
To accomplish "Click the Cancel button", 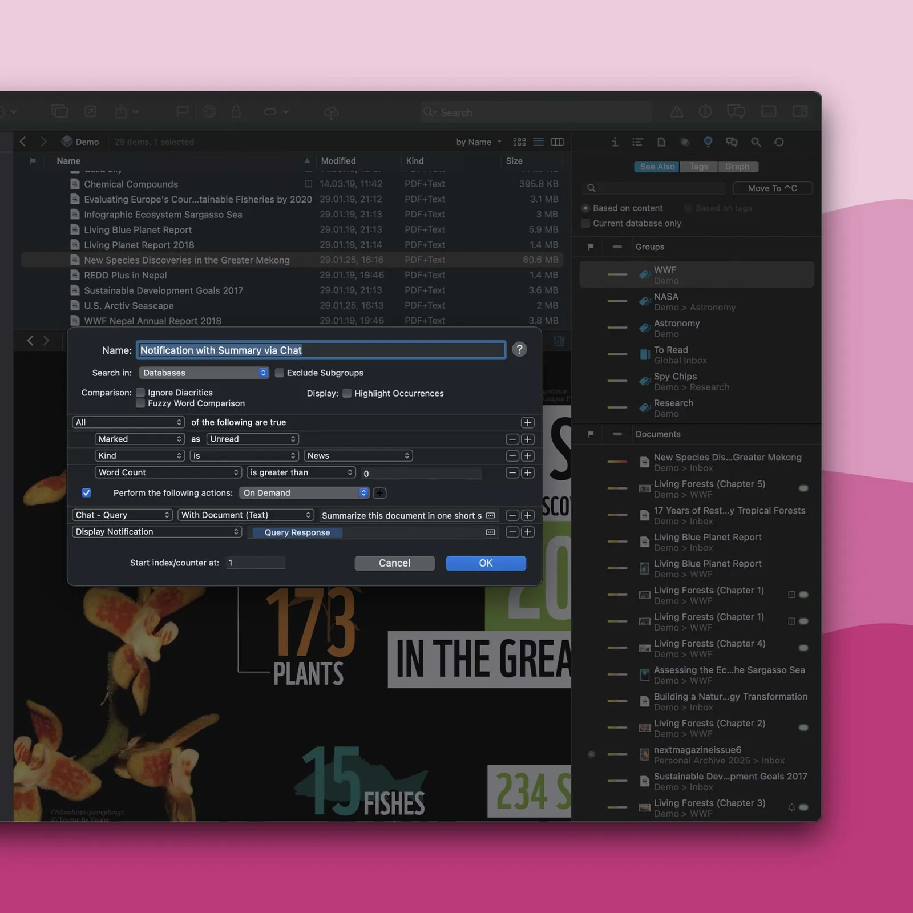I will pos(394,563).
